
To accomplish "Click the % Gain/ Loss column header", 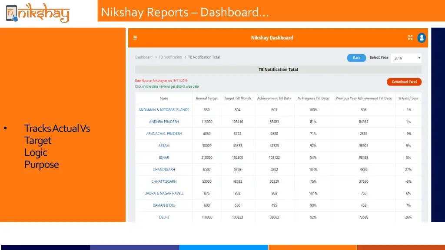I will point(408,99).
